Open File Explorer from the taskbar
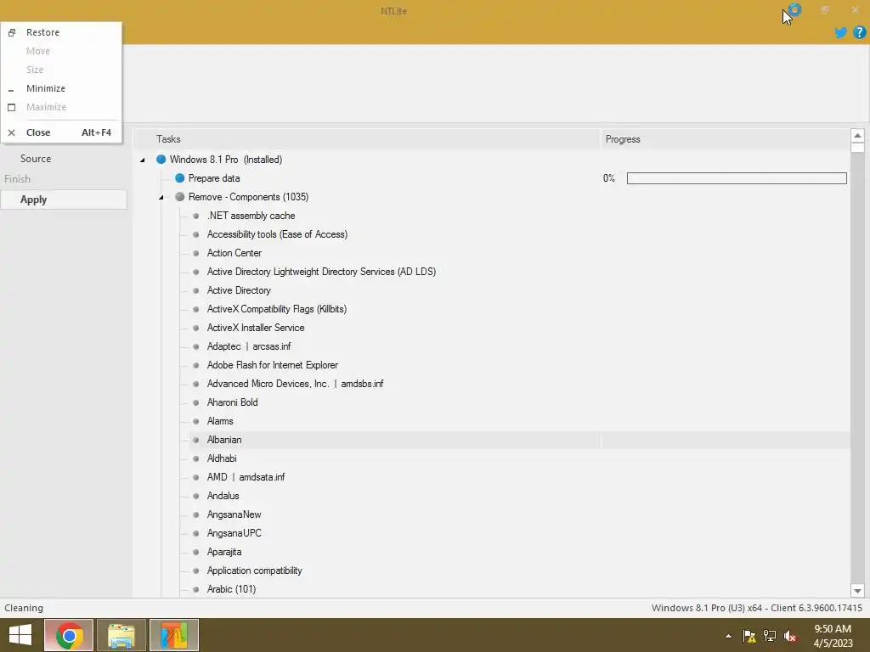The height and width of the screenshot is (652, 870). 121,635
